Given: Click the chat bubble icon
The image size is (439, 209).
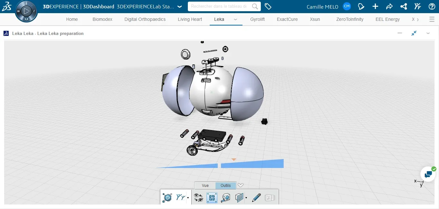Looking at the screenshot, I should click(428, 174).
